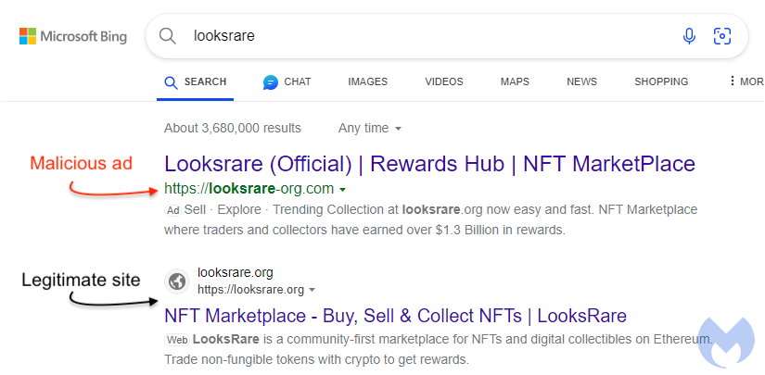Click the Chat bubble icon
This screenshot has width=765, height=375.
(270, 82)
